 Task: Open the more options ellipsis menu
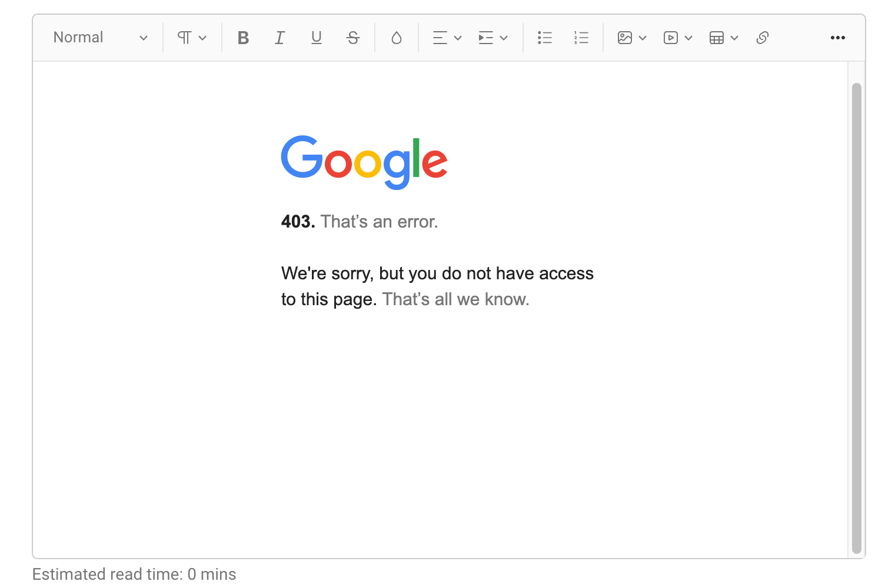tap(838, 38)
